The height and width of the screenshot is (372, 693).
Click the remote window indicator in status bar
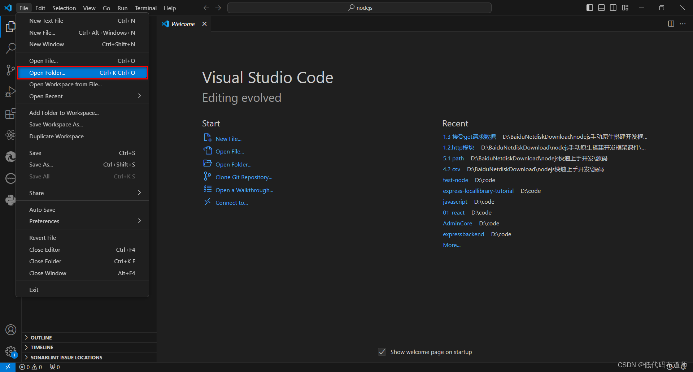(x=8, y=367)
